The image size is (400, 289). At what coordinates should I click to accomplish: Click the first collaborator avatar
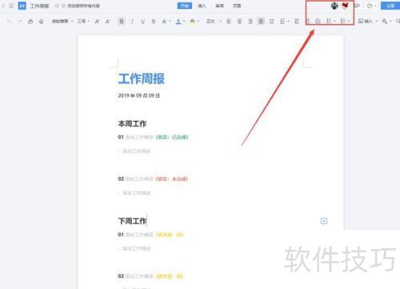tap(334, 6)
